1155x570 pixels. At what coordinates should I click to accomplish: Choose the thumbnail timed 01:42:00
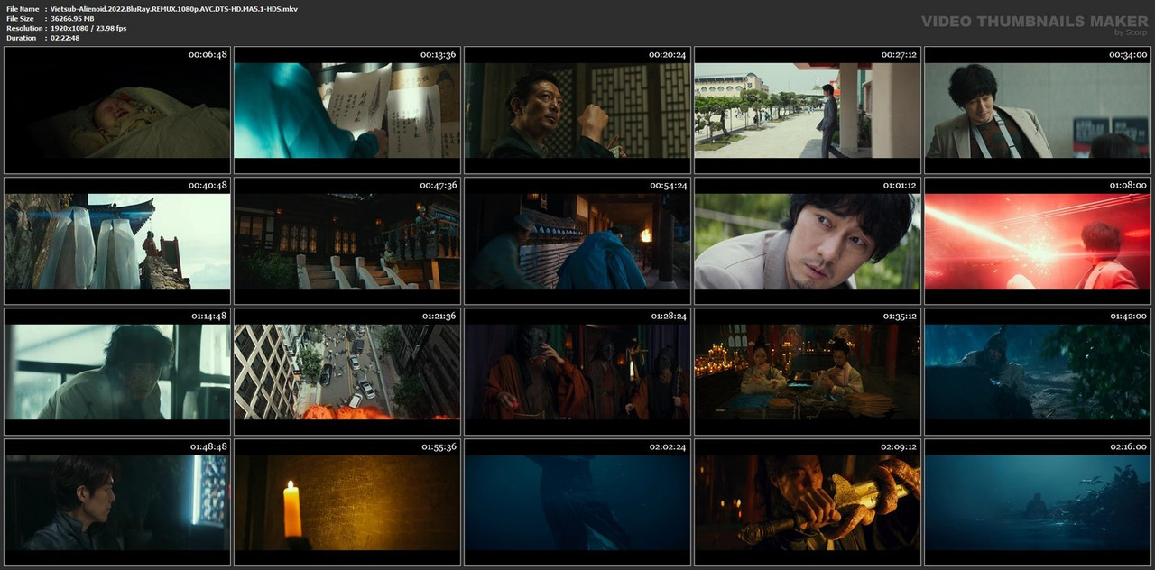tap(1038, 372)
